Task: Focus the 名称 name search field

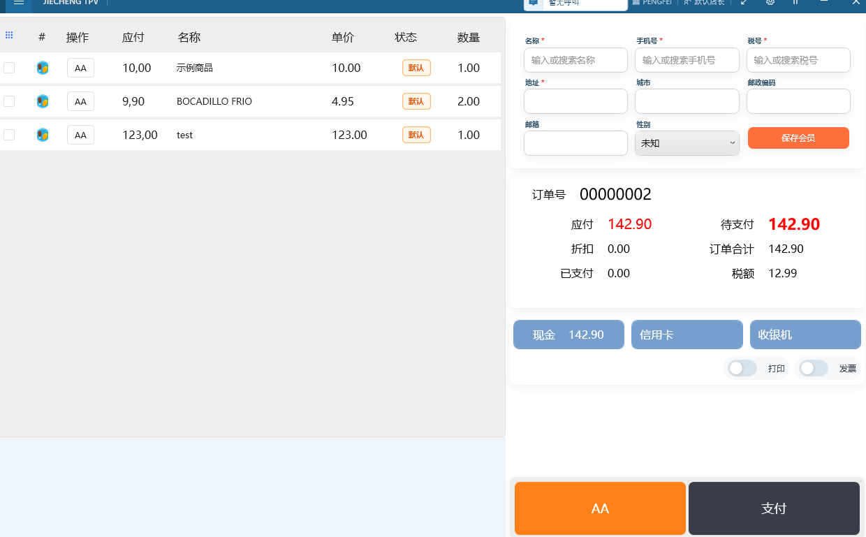Action: [575, 60]
